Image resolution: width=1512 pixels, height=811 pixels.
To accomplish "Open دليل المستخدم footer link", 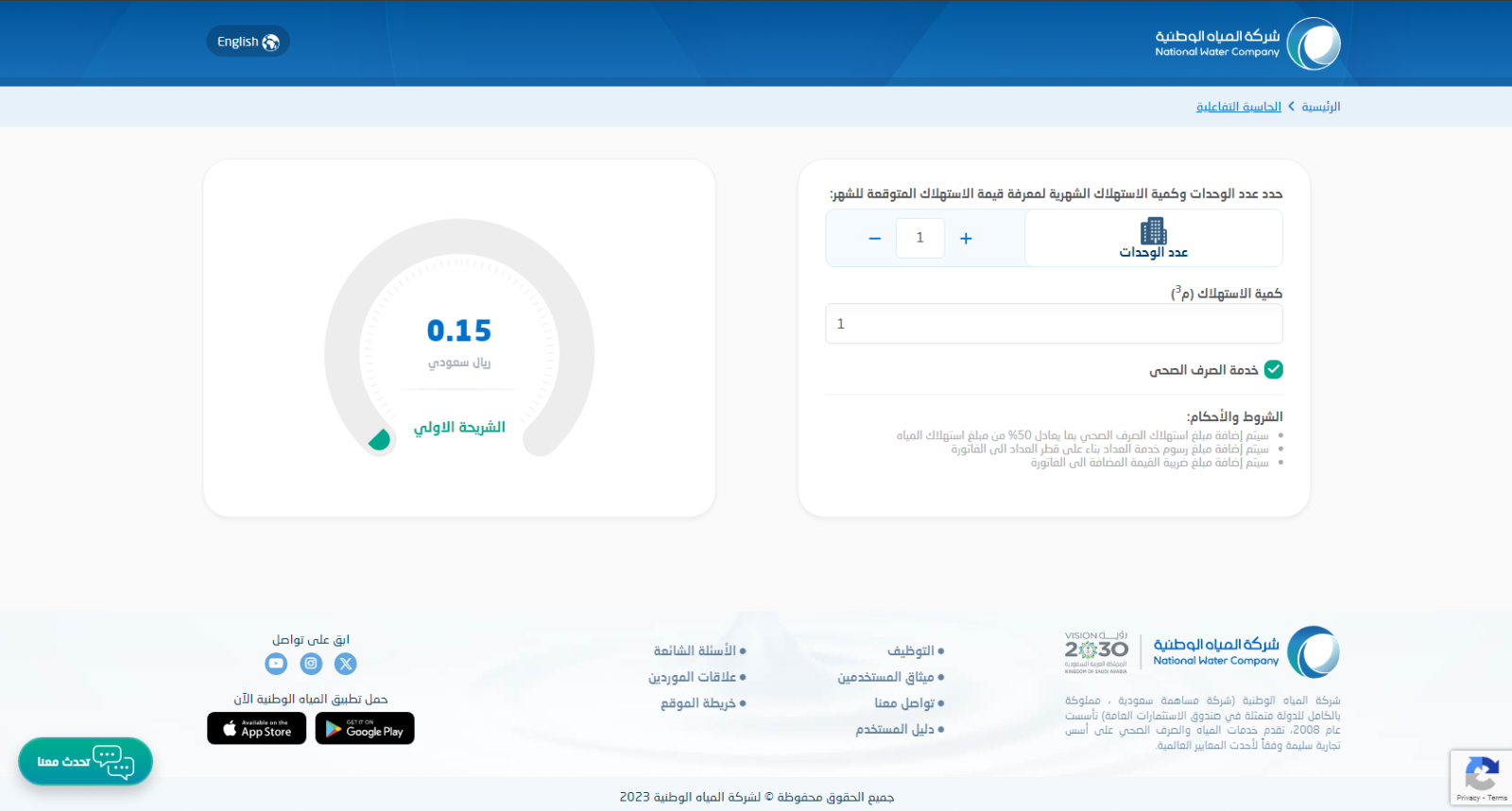I will (895, 729).
